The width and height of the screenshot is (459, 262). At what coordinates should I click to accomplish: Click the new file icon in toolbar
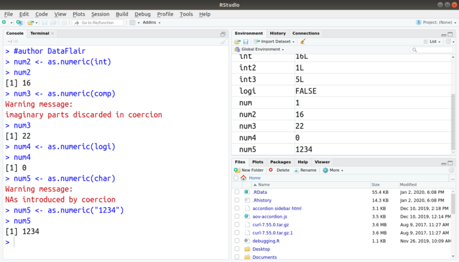coord(4,22)
